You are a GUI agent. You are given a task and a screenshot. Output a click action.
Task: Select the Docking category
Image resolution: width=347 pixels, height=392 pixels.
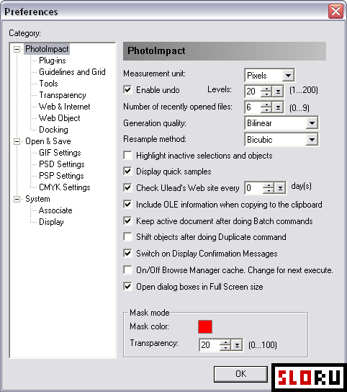[53, 130]
